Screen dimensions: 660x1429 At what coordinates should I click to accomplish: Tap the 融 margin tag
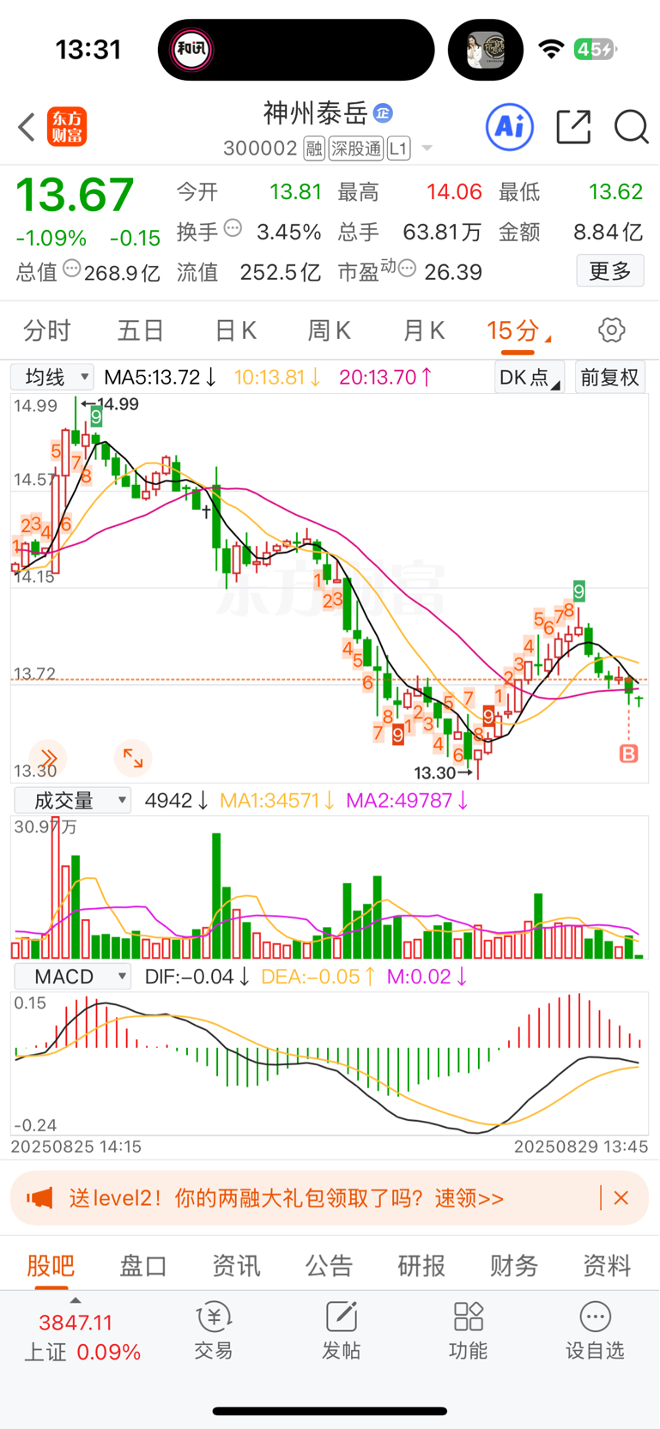click(x=314, y=149)
